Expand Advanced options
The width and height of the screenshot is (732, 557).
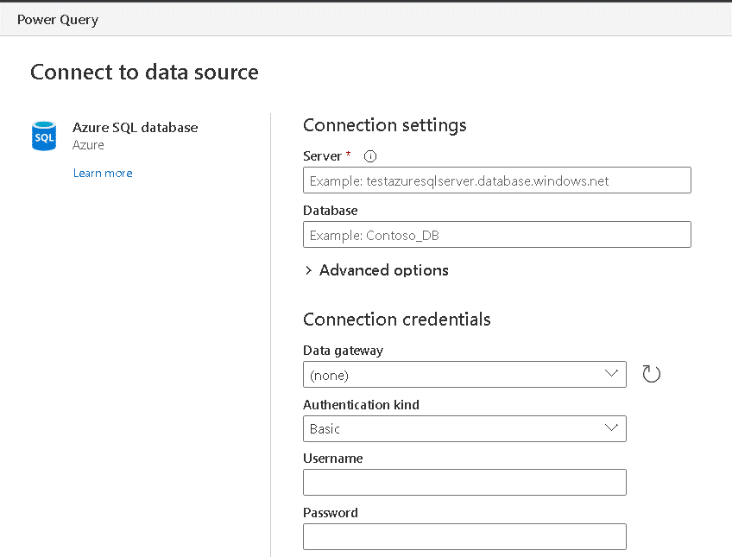376,270
